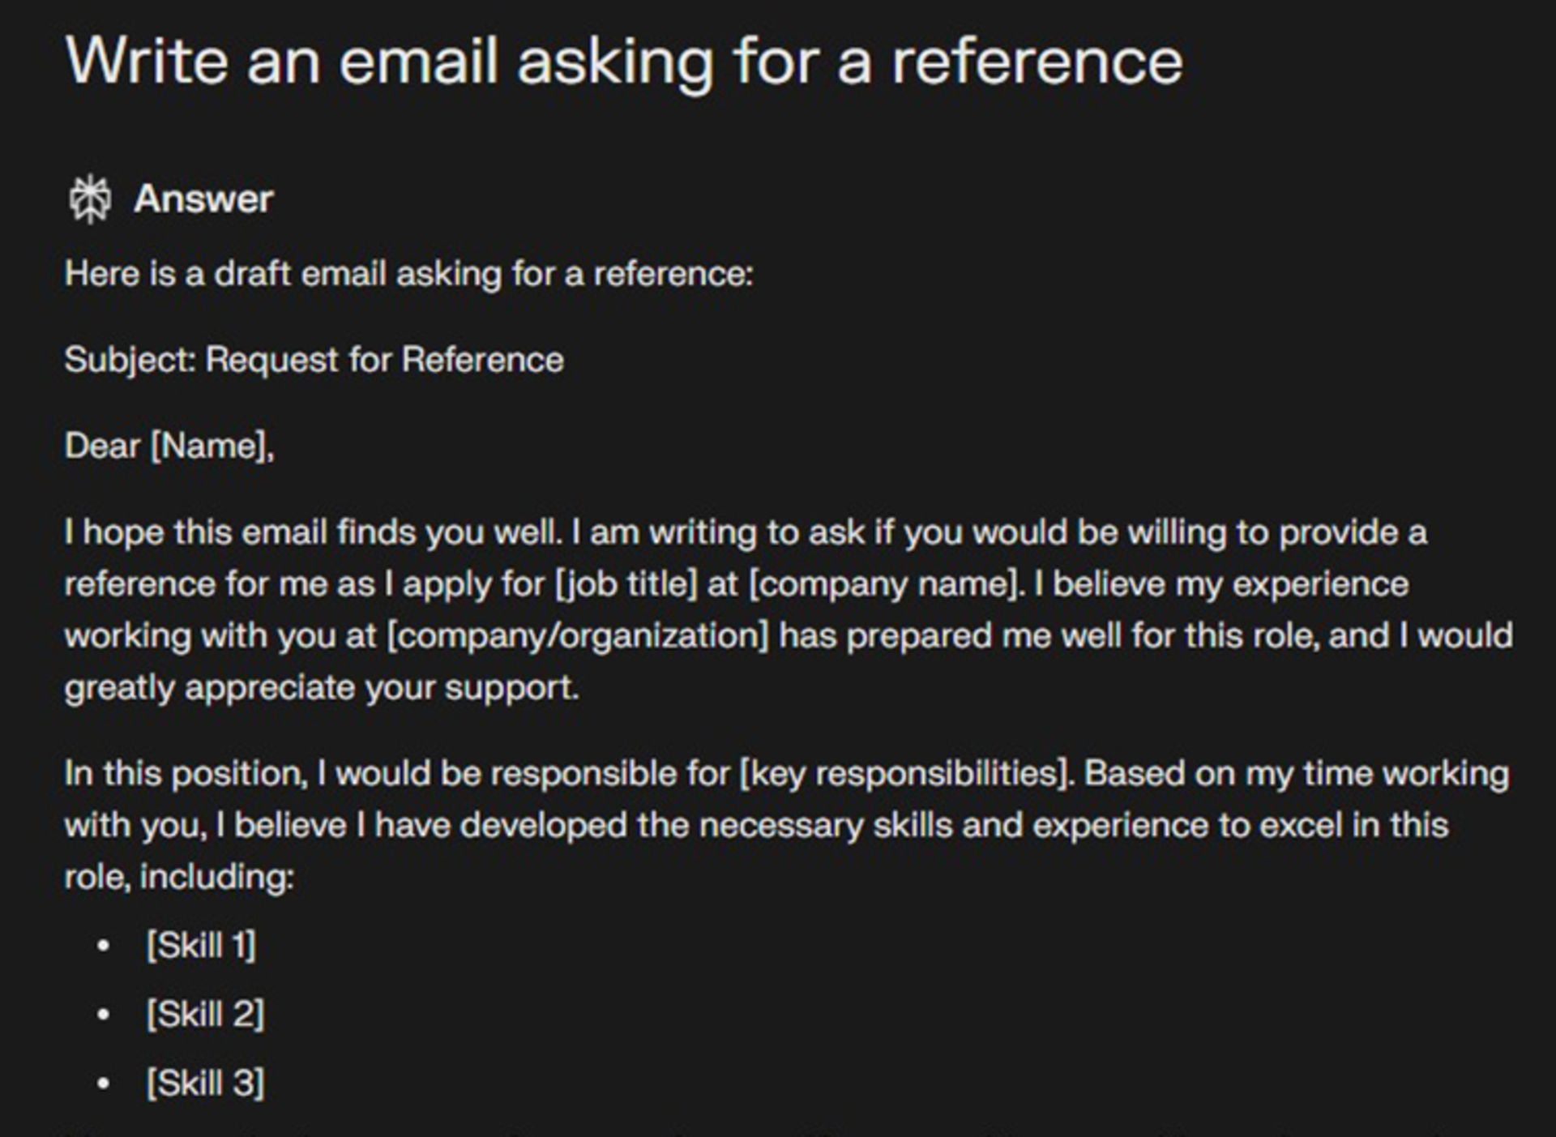Click the "Write an email asking for a reference" title
This screenshot has width=1556, height=1137.
click(623, 62)
